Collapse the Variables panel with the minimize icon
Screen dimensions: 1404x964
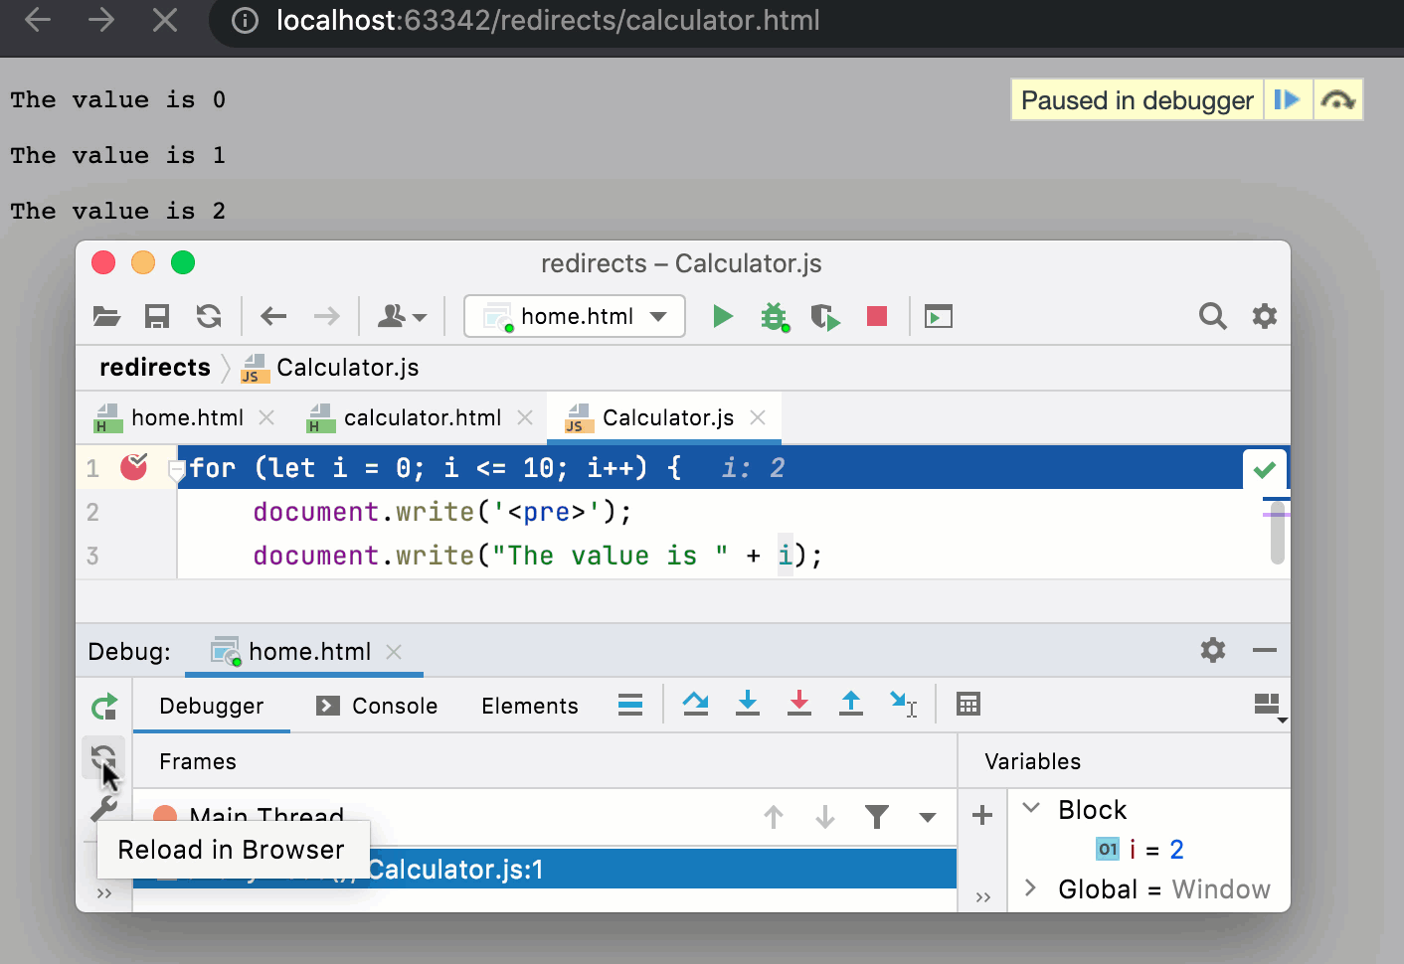click(1264, 651)
